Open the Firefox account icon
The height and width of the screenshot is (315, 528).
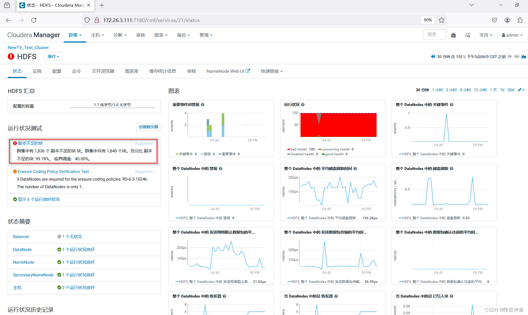click(507, 20)
